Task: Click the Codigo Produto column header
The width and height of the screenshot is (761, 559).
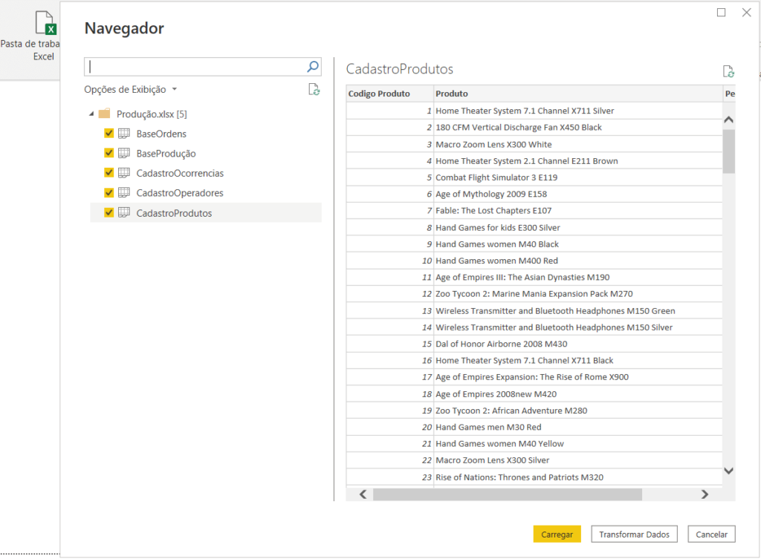Action: (389, 94)
